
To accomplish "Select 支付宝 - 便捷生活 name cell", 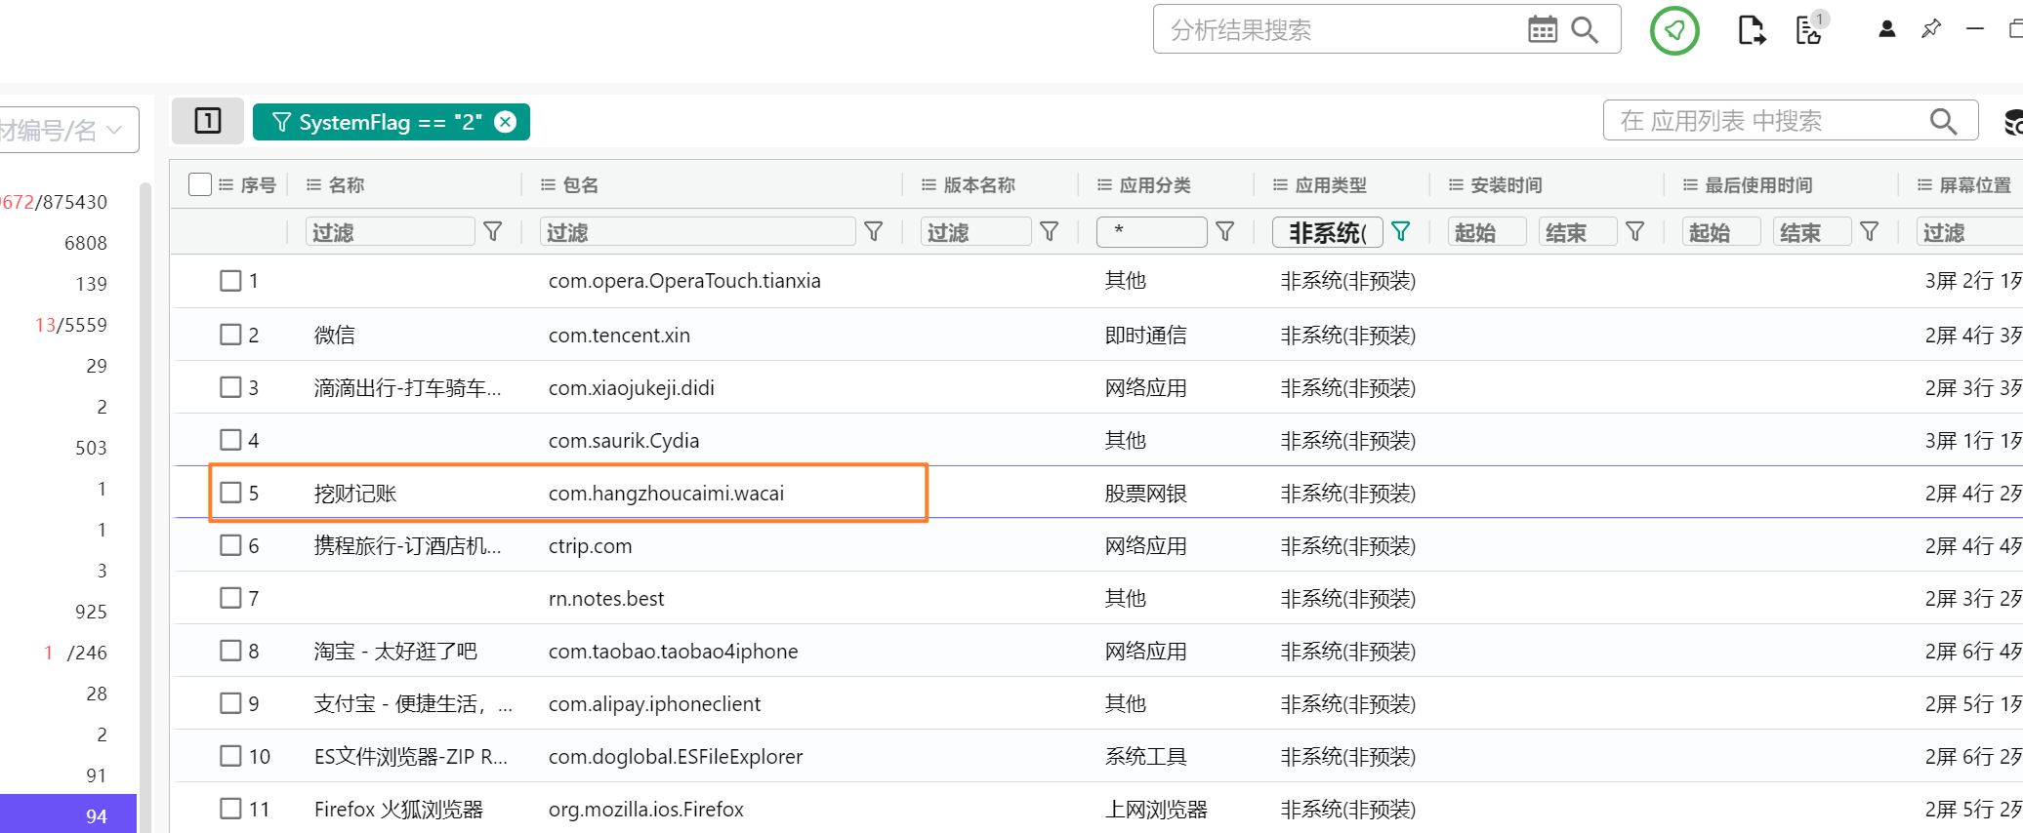I will 413,703.
